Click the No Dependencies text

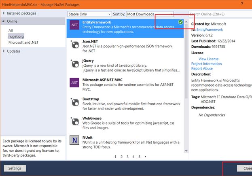(212, 115)
